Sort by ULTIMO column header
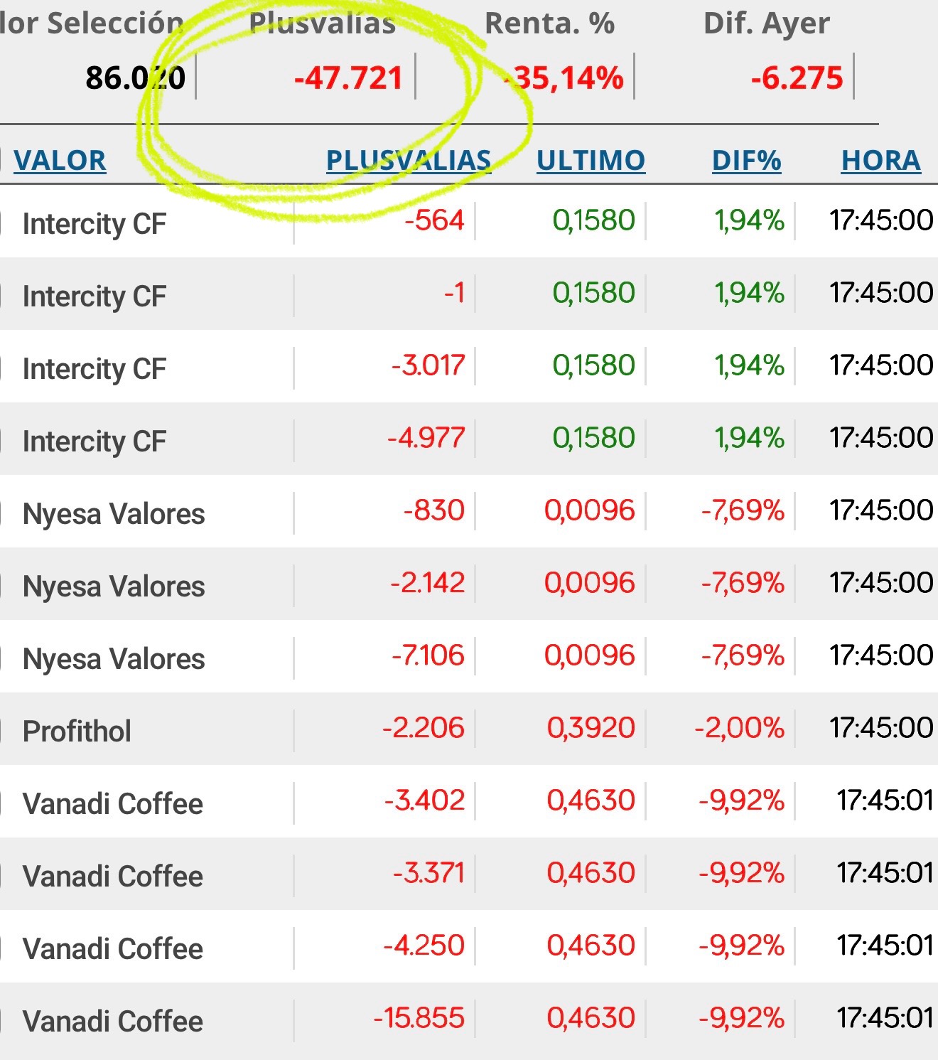Image resolution: width=938 pixels, height=1060 pixels. pos(591,161)
